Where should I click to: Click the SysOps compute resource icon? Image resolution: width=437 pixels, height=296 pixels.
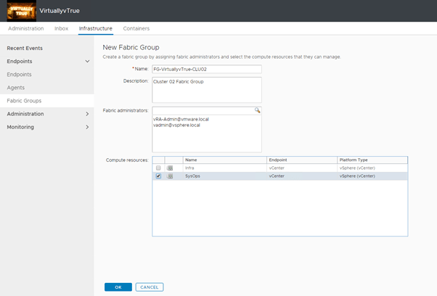click(170, 176)
